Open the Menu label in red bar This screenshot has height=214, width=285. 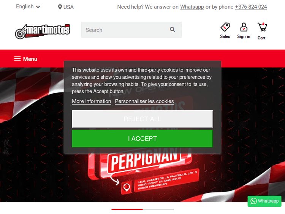tap(30, 59)
